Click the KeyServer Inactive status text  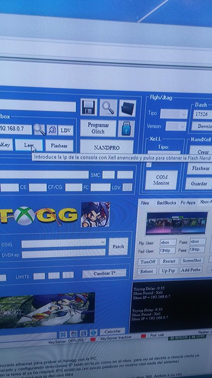click(x=116, y=338)
